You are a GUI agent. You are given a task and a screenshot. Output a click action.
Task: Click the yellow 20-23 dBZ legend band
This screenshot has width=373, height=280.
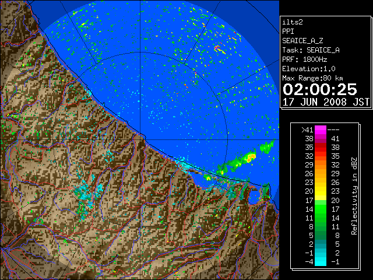(x=321, y=191)
